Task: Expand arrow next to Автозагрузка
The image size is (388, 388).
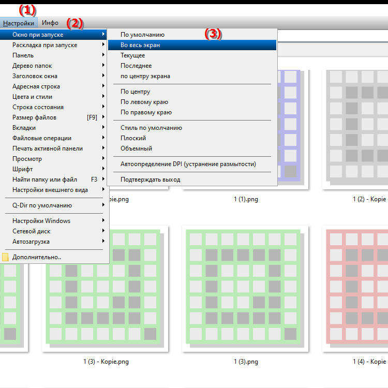Action: tap(103, 241)
